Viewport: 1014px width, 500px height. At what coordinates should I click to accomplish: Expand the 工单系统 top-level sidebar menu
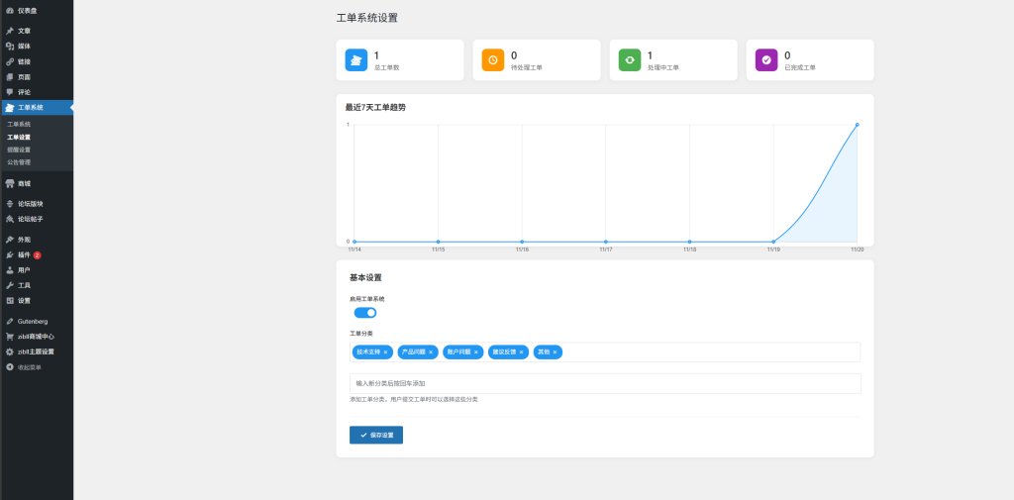[x=30, y=107]
